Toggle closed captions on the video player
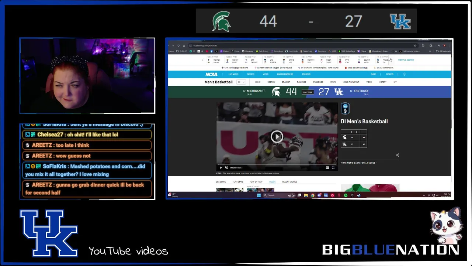Viewport: 472px width, 266px height. [x=327, y=168]
